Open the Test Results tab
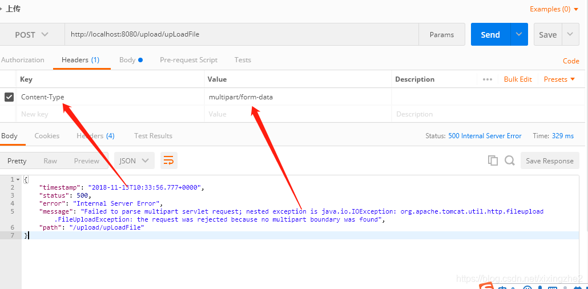This screenshot has width=588, height=289. [153, 136]
